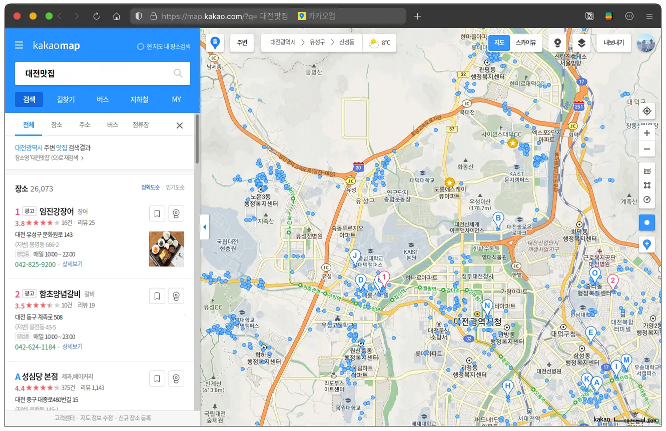
Task: Click the add place pin button
Action: 647,244
